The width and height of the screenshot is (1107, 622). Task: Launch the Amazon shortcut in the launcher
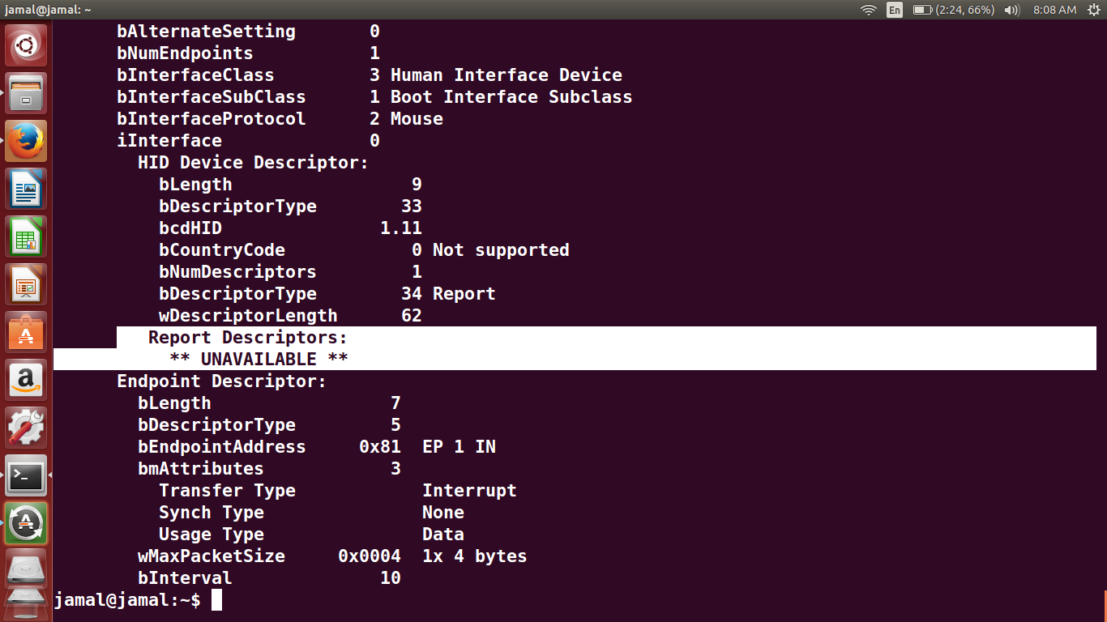coord(25,379)
